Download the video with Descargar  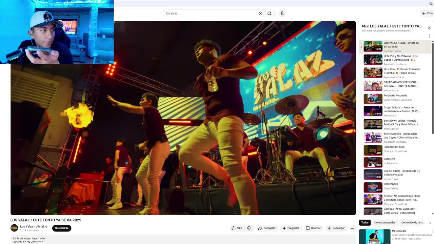point(336,228)
